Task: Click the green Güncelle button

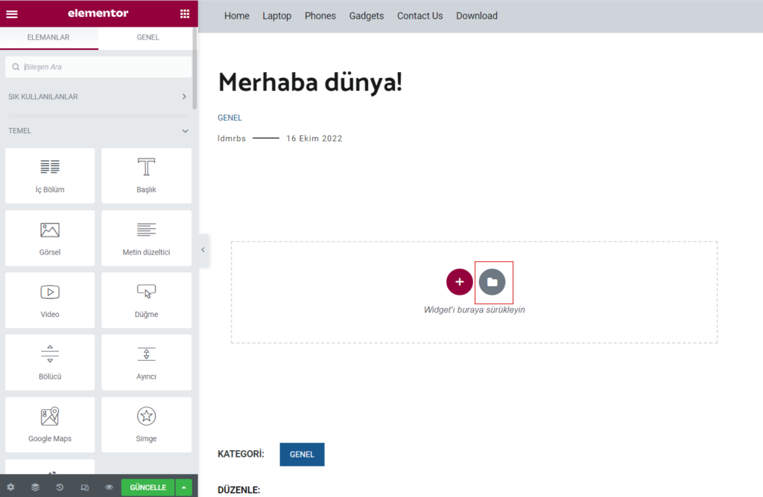Action: click(148, 487)
